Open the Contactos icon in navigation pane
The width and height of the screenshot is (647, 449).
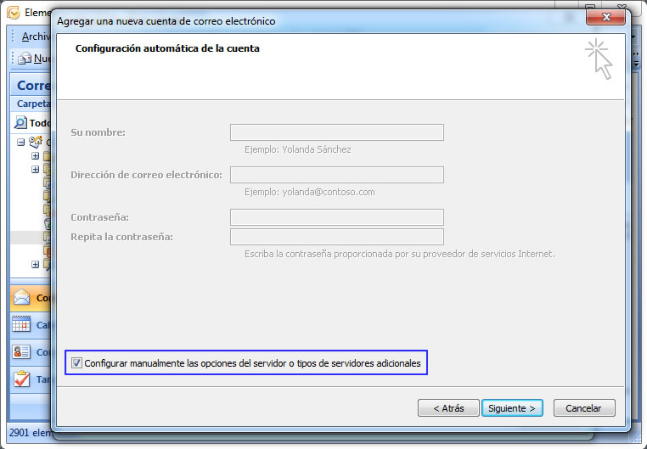pyautogui.click(x=22, y=352)
